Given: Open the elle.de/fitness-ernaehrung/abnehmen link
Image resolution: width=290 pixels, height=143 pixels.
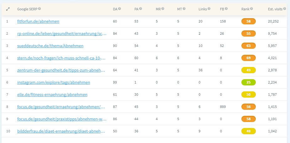Looking at the screenshot, I should click(52, 95).
